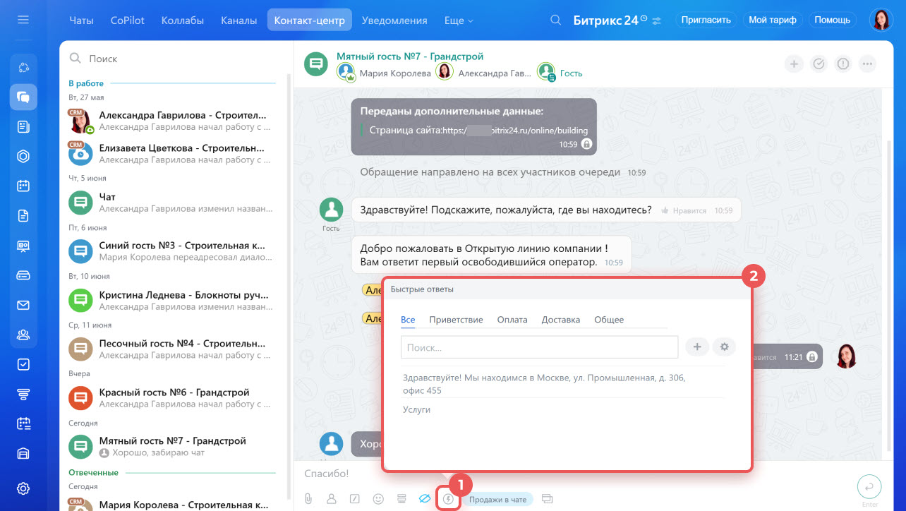Open the emoji smiley picker
The height and width of the screenshot is (511, 906).
378,499
